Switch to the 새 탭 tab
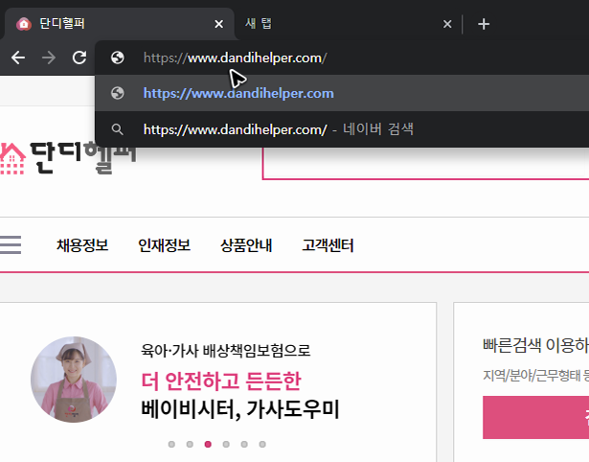 (x=348, y=24)
